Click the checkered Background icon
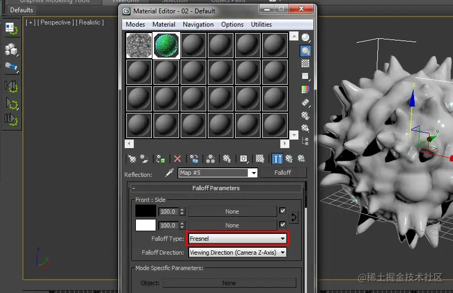 [x=305, y=63]
